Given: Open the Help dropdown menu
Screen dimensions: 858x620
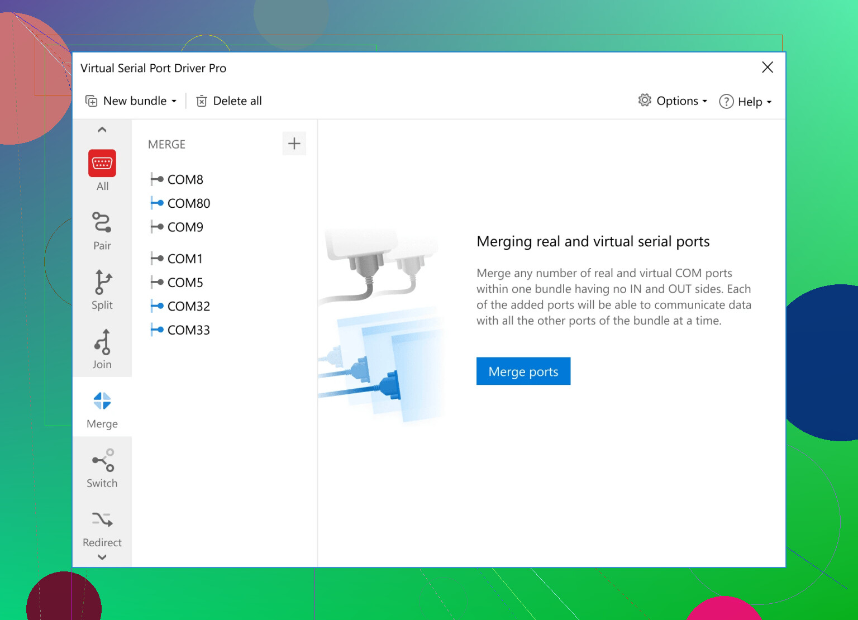Looking at the screenshot, I should coord(745,102).
